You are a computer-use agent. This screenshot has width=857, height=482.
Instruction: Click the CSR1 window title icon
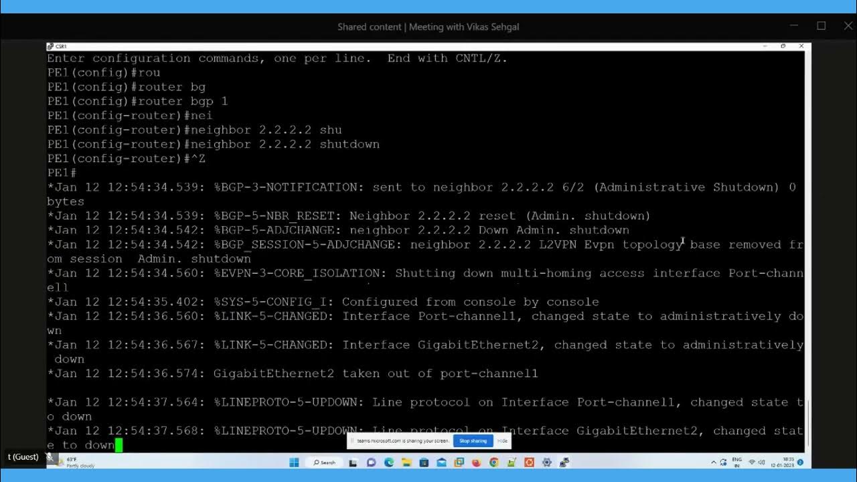pos(50,46)
